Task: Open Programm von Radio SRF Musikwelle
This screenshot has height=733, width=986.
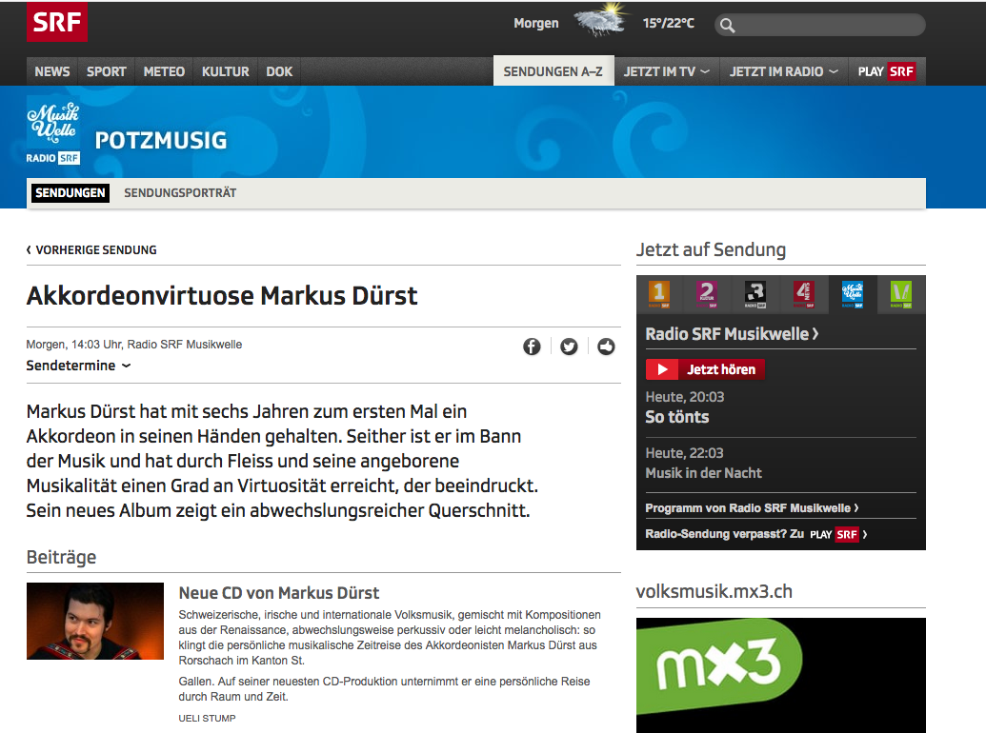Action: [752, 507]
